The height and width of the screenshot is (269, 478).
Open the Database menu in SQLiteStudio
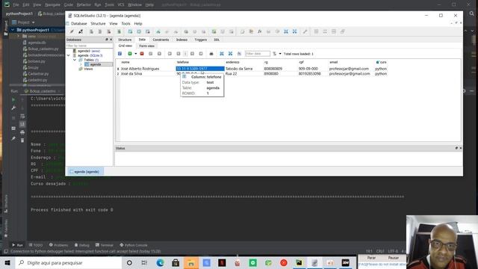(79, 23)
